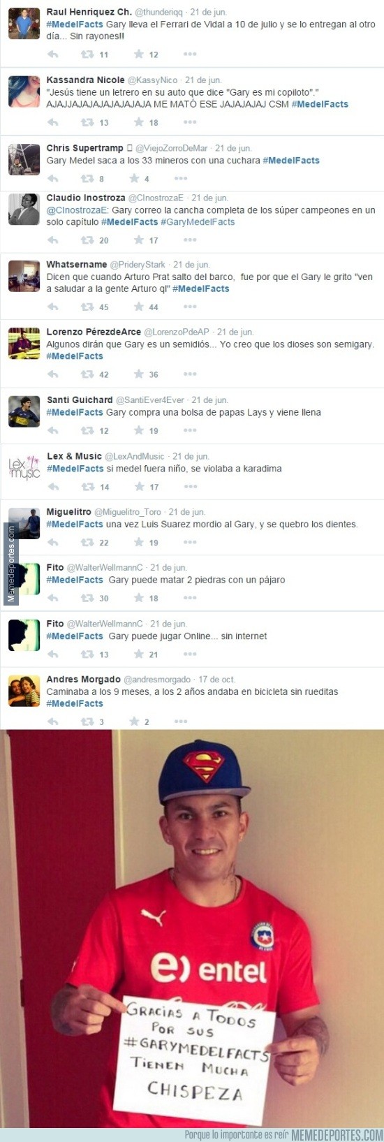Screen dimensions: 384x1142
Task: Favorite Lorenzo PérezdeArce's semidiós tweet
Action: pos(139,374)
